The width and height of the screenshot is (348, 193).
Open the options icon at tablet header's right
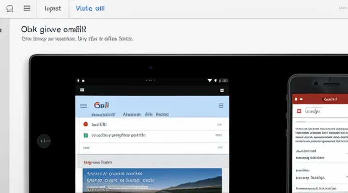coord(221,105)
